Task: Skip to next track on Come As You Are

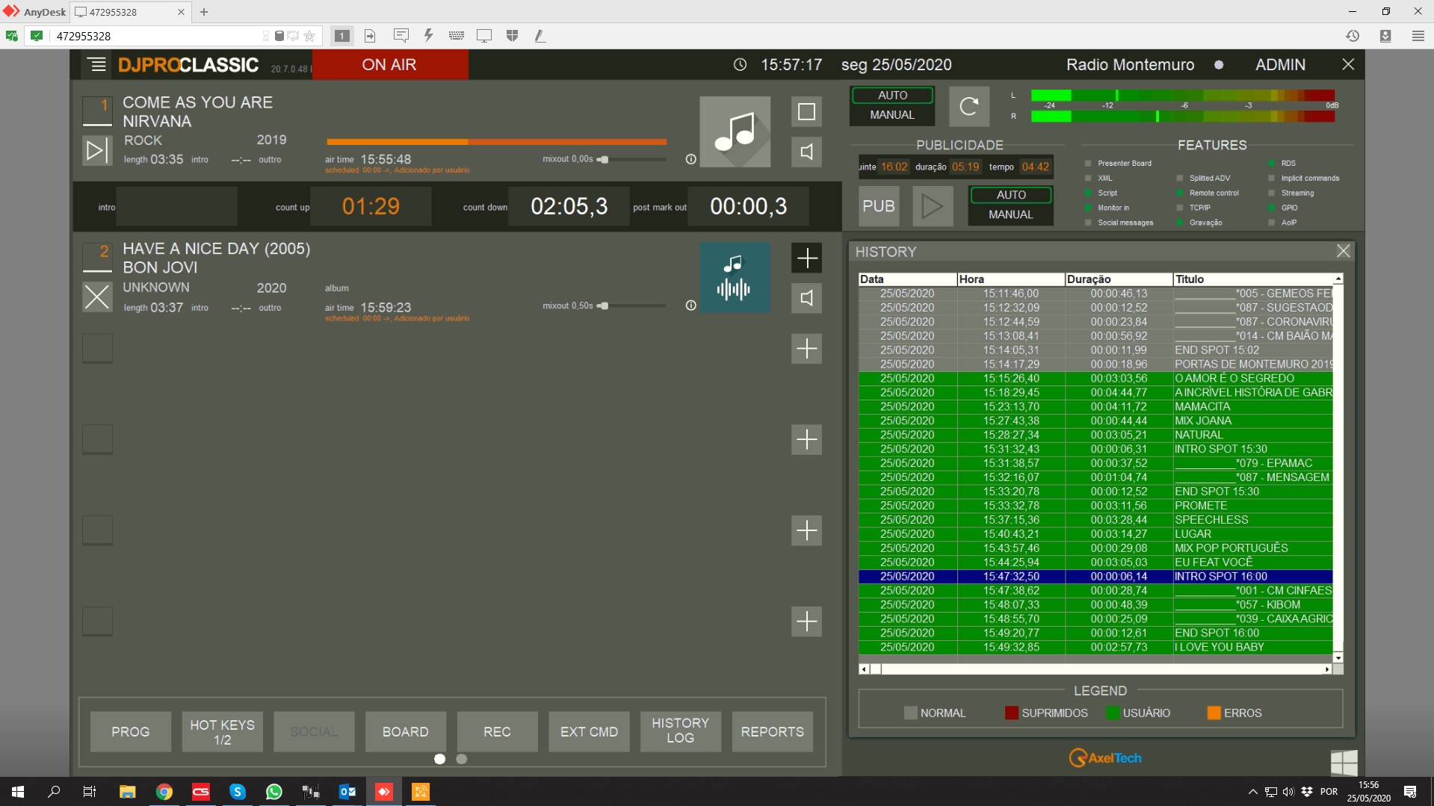Action: [x=96, y=150]
